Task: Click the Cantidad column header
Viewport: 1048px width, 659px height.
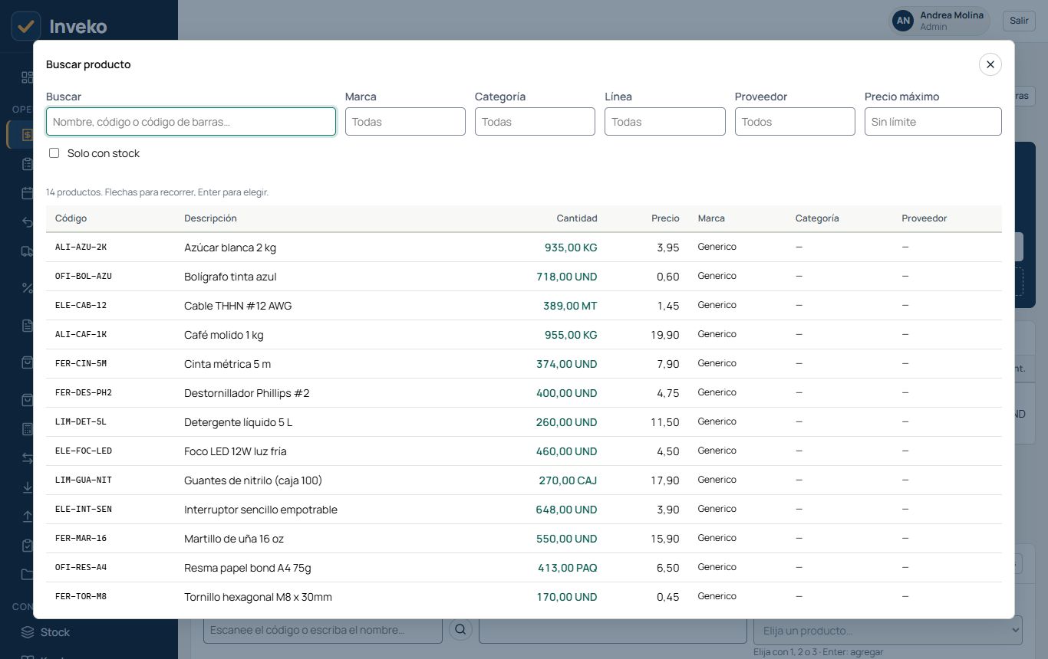Action: [577, 218]
